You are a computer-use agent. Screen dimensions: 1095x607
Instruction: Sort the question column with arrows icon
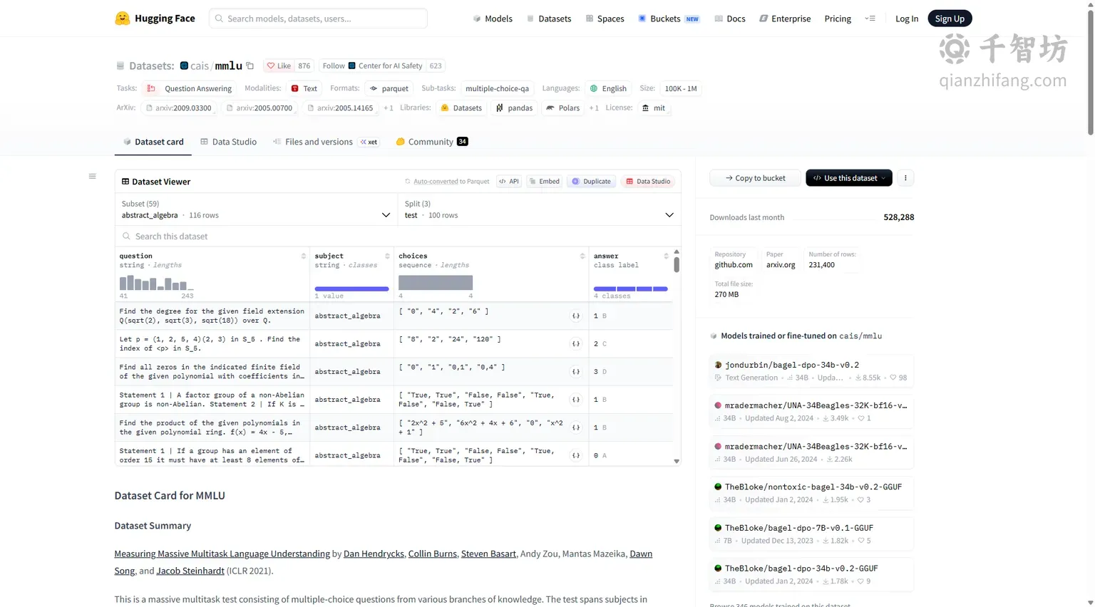(x=304, y=256)
